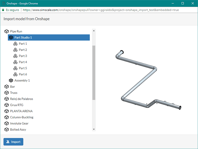Open the PLANTA ARENA entry
Viewport: 198px width, 149px height.
click(x=21, y=111)
